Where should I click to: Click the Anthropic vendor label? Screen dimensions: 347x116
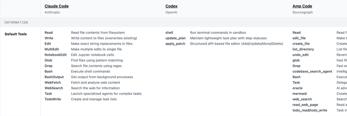coord(53,12)
